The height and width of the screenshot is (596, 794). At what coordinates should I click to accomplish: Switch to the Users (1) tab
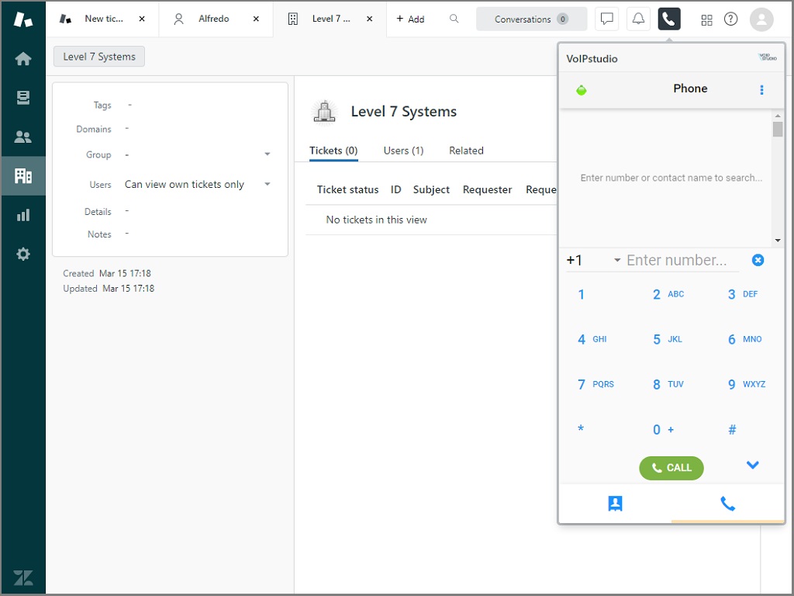403,150
